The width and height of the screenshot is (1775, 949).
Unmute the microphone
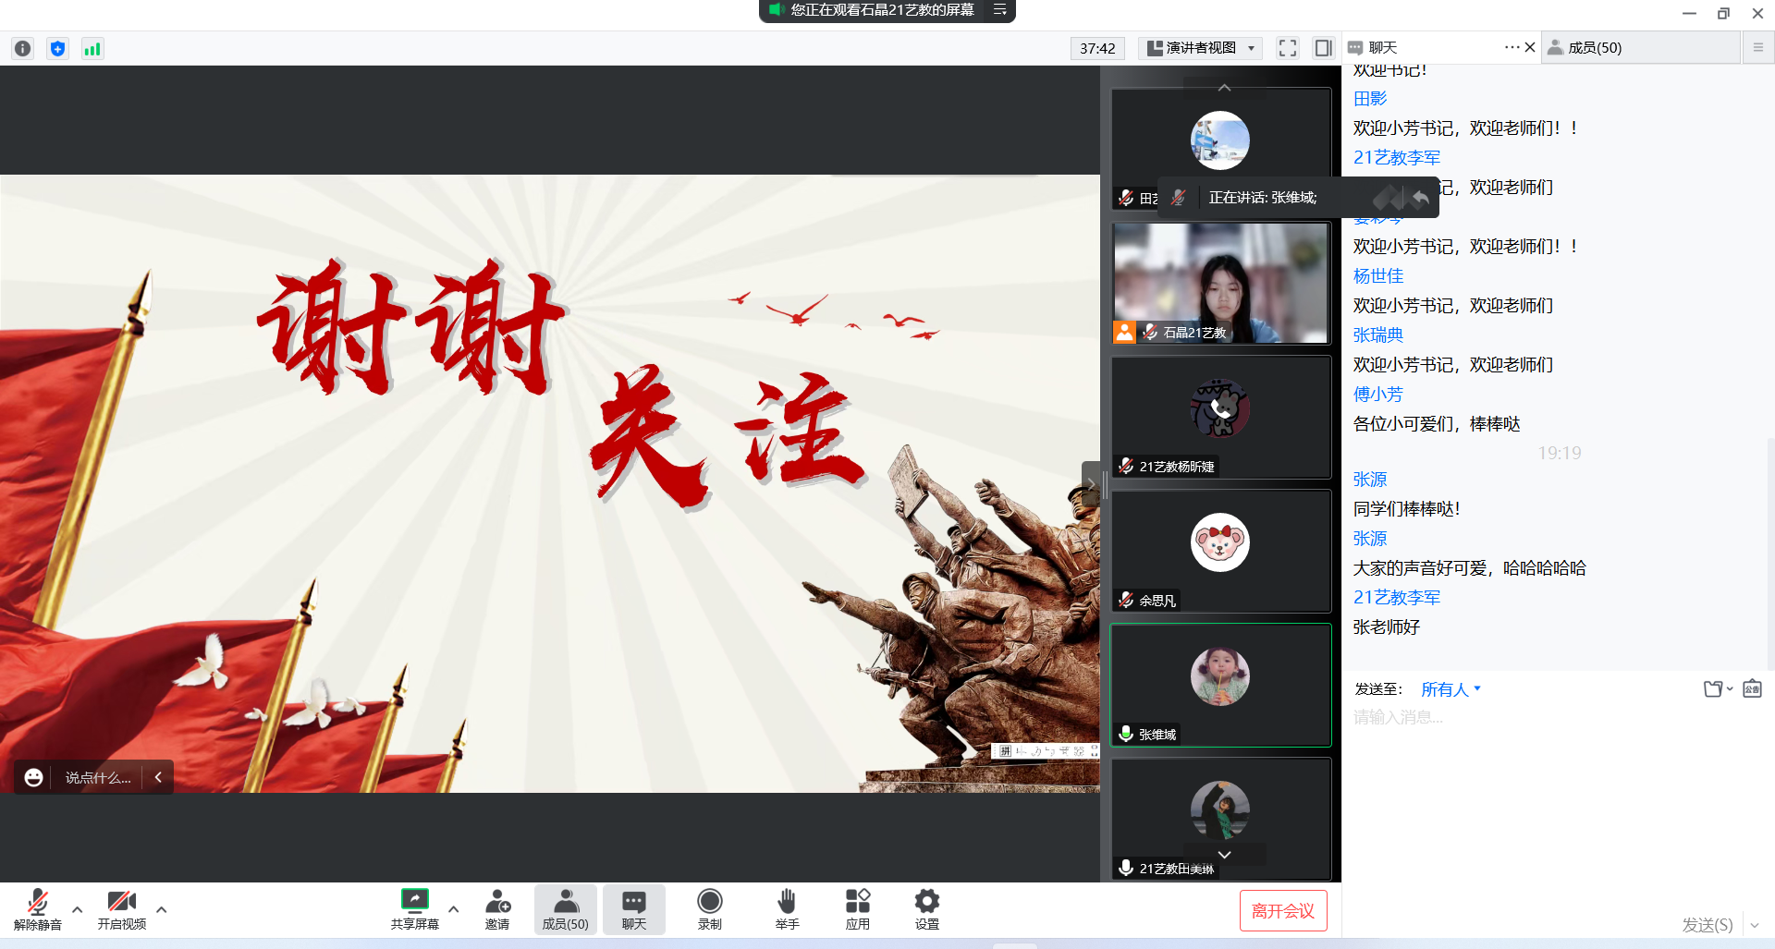pos(38,909)
